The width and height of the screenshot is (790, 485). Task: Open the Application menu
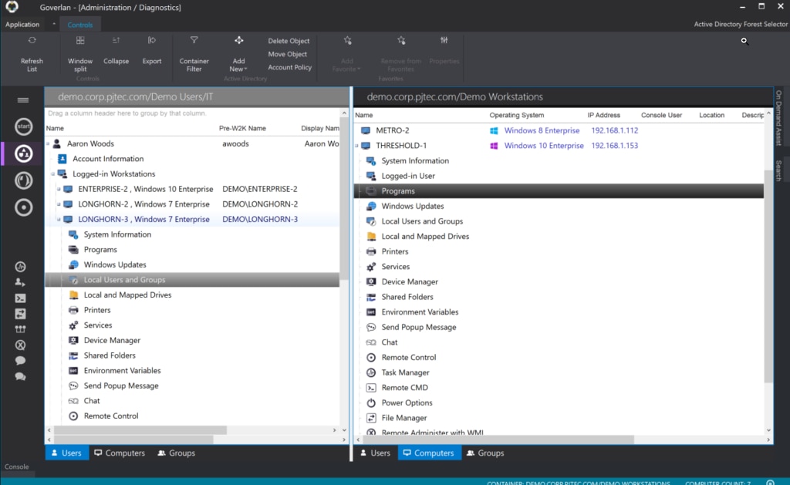click(x=22, y=24)
